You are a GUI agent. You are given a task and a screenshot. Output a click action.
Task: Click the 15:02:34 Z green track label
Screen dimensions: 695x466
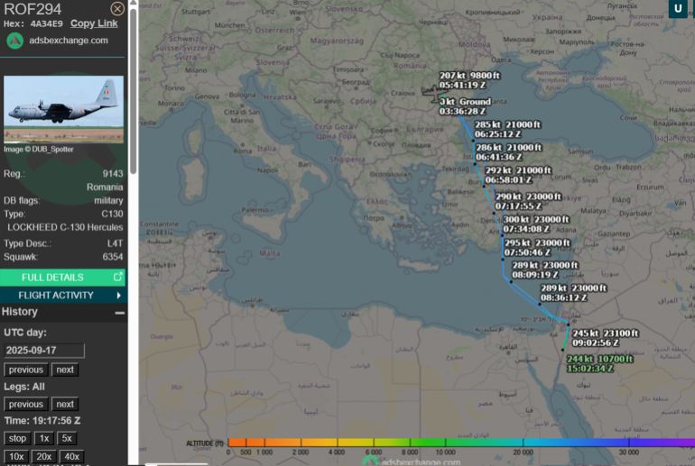click(589, 368)
